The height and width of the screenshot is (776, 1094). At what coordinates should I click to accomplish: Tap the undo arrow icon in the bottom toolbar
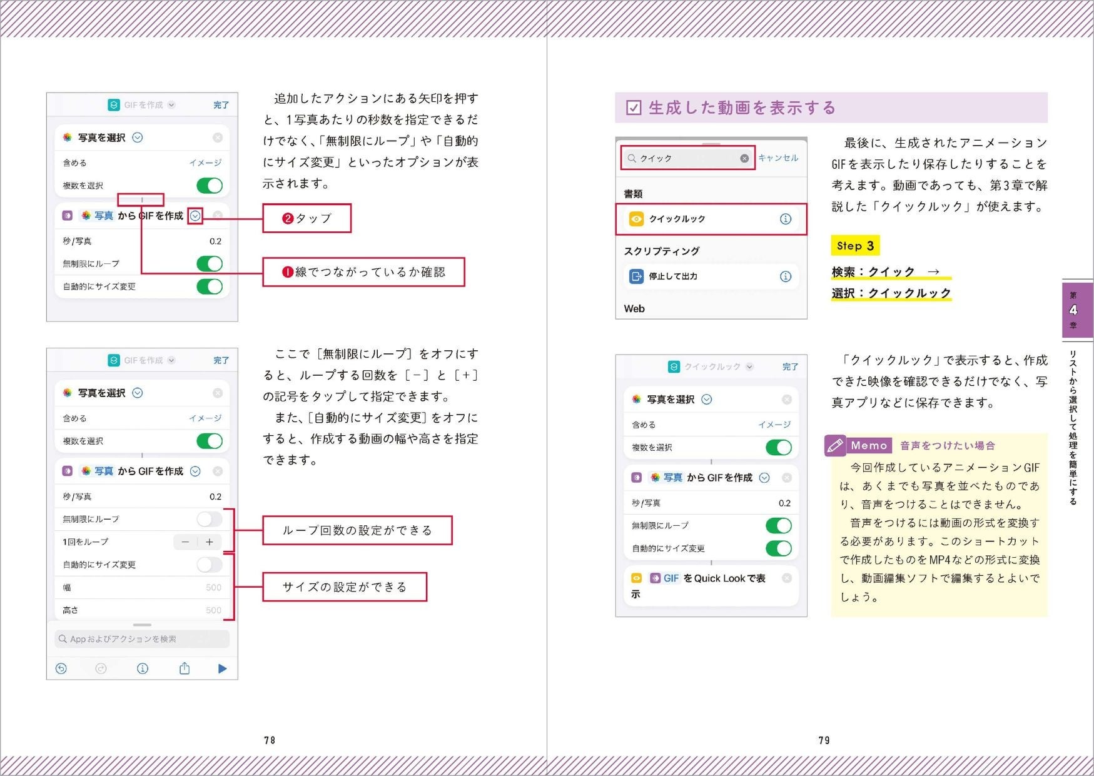(61, 668)
